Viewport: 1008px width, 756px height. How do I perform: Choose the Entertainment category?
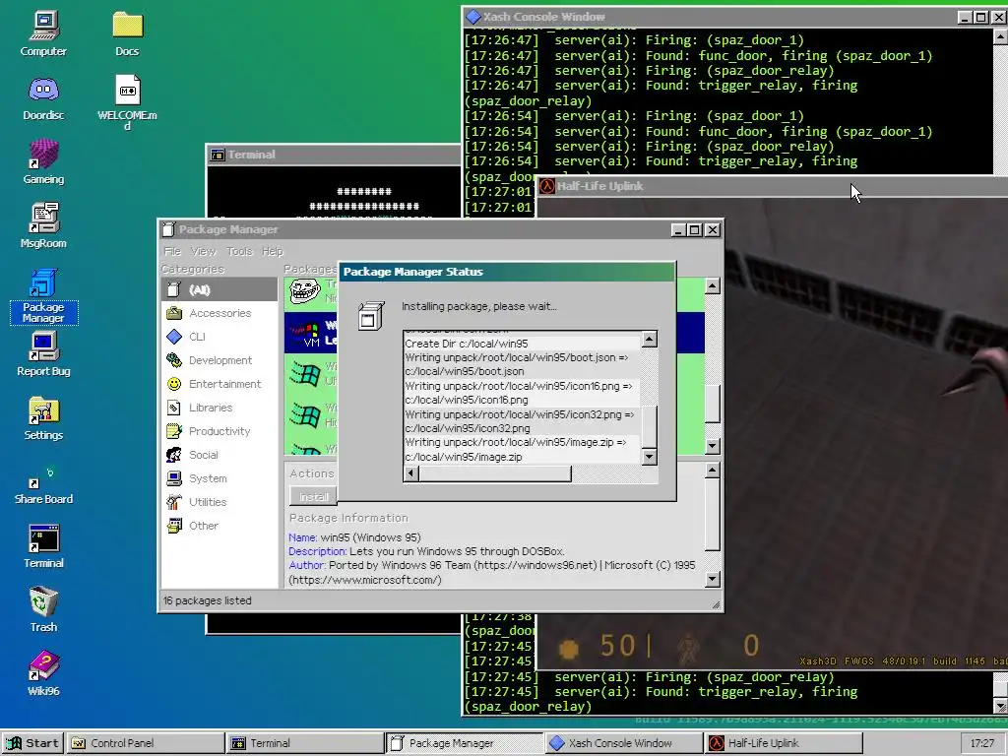pyautogui.click(x=220, y=384)
